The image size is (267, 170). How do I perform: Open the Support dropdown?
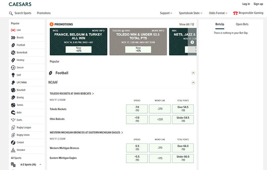pyautogui.click(x=166, y=13)
